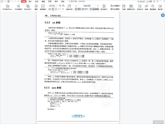Go to next page arrow
Screen dimensions: 165x124
[x=98, y=6]
